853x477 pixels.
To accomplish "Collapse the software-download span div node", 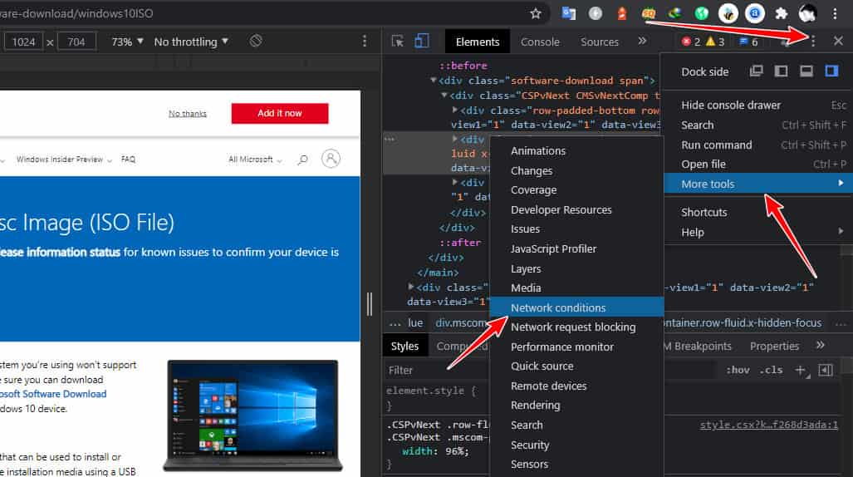I will point(433,81).
